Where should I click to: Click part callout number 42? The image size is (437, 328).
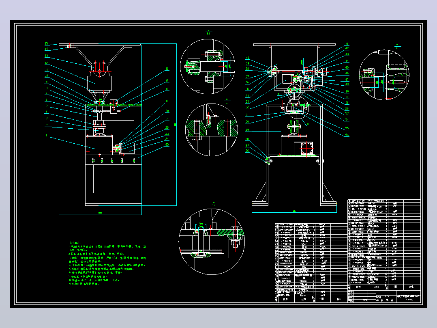click(x=347, y=48)
